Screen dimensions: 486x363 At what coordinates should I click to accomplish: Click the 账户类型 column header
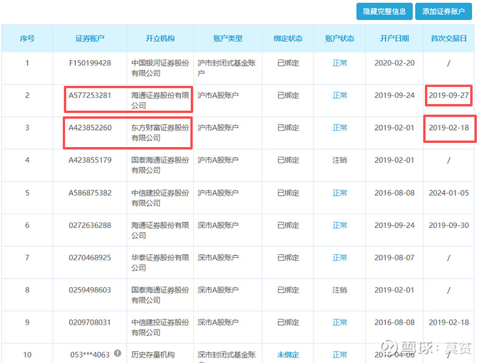point(228,38)
